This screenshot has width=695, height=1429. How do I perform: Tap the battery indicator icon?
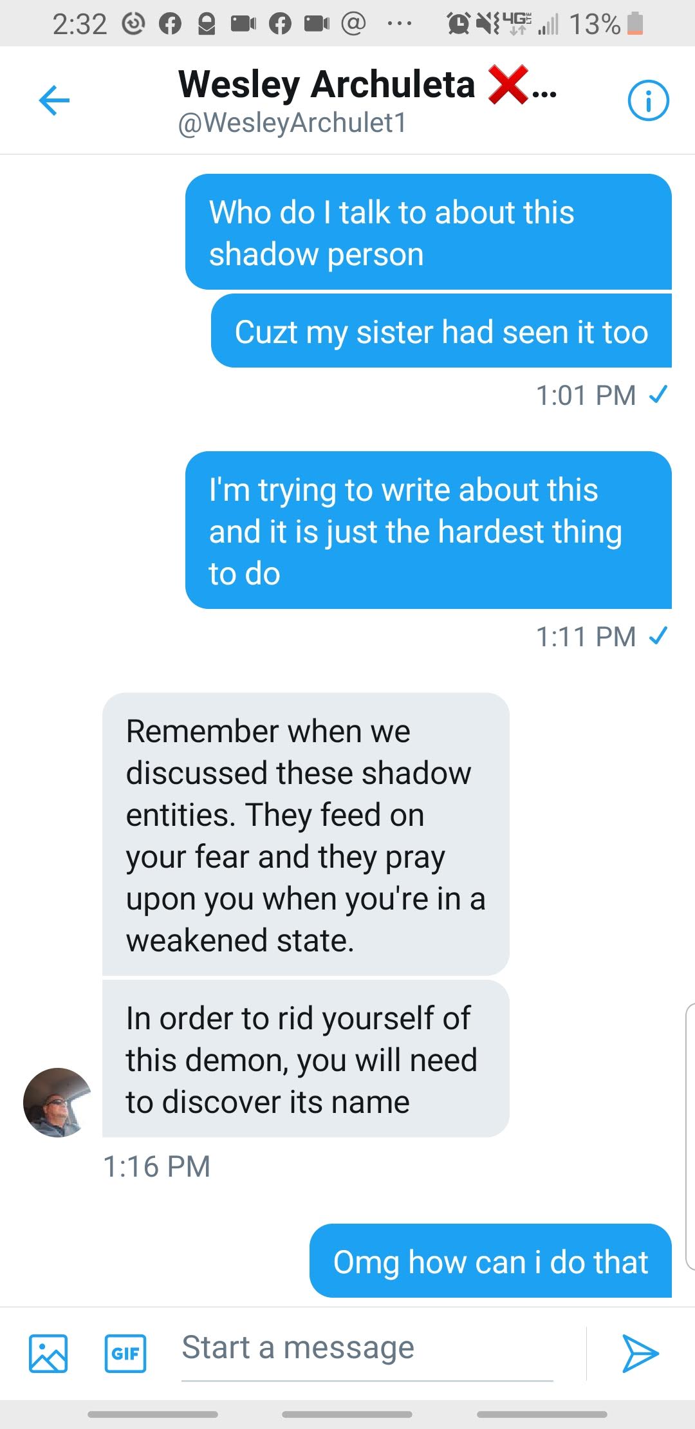[x=635, y=24]
